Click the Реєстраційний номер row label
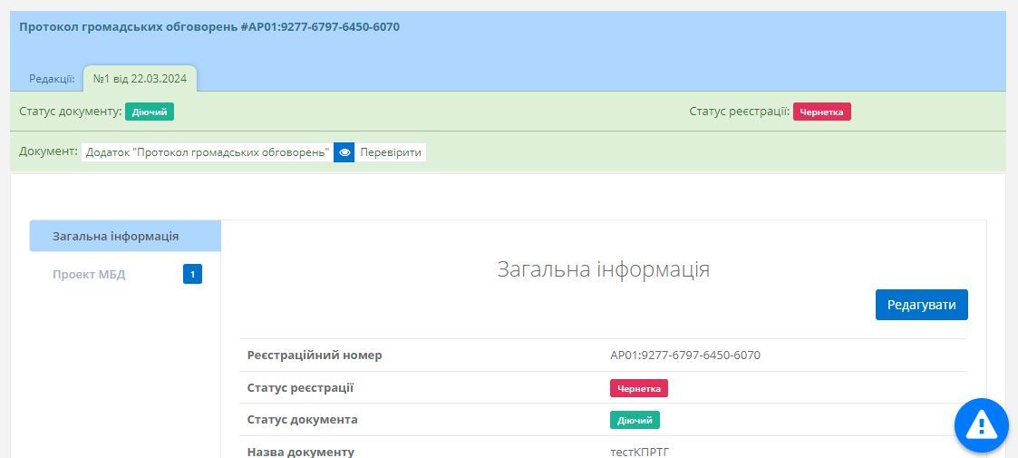1018x458 pixels. pyautogui.click(x=315, y=355)
